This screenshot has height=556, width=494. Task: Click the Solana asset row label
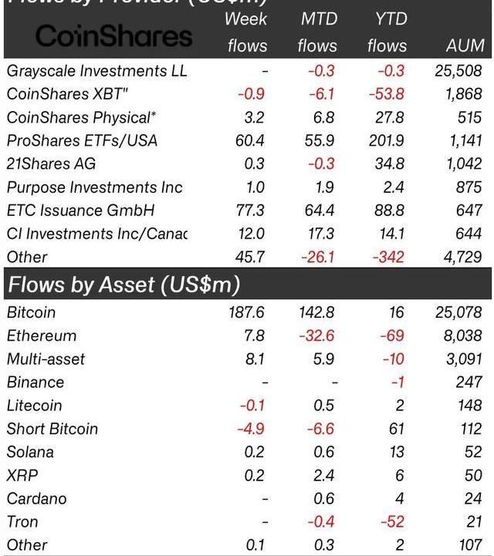tap(30, 452)
